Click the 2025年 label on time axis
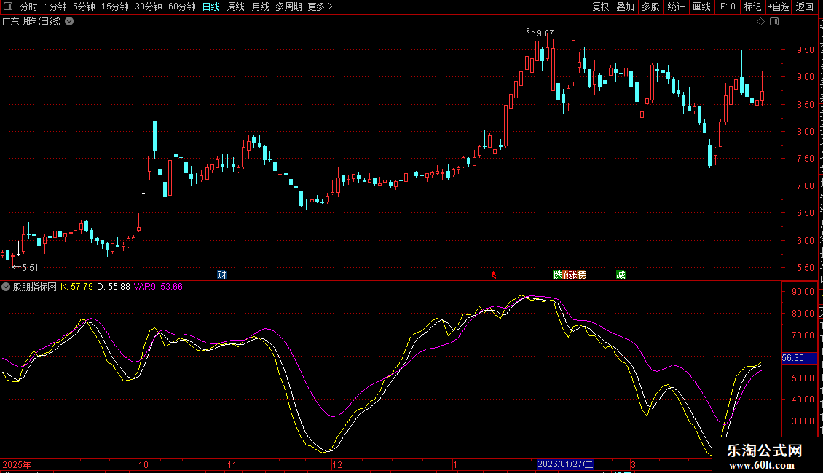The width and height of the screenshot is (823, 473). pyautogui.click(x=17, y=464)
